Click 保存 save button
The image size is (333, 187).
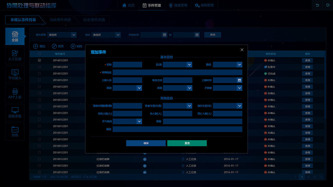(x=146, y=143)
